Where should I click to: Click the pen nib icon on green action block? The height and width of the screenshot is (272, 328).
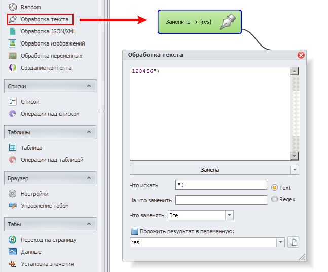pos(228,22)
